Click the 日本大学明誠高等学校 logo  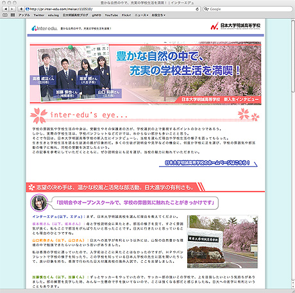pos(235,26)
